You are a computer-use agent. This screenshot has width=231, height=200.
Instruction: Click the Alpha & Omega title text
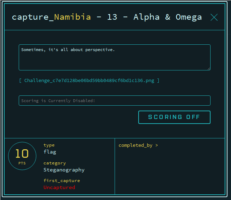point(168,17)
